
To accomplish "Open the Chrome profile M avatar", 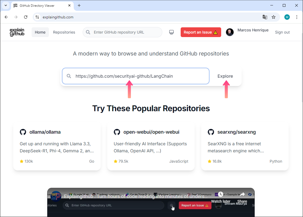I will point(287,17).
